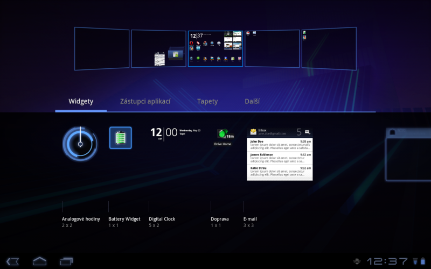Open the Zástupci aplikací tab

pos(145,101)
